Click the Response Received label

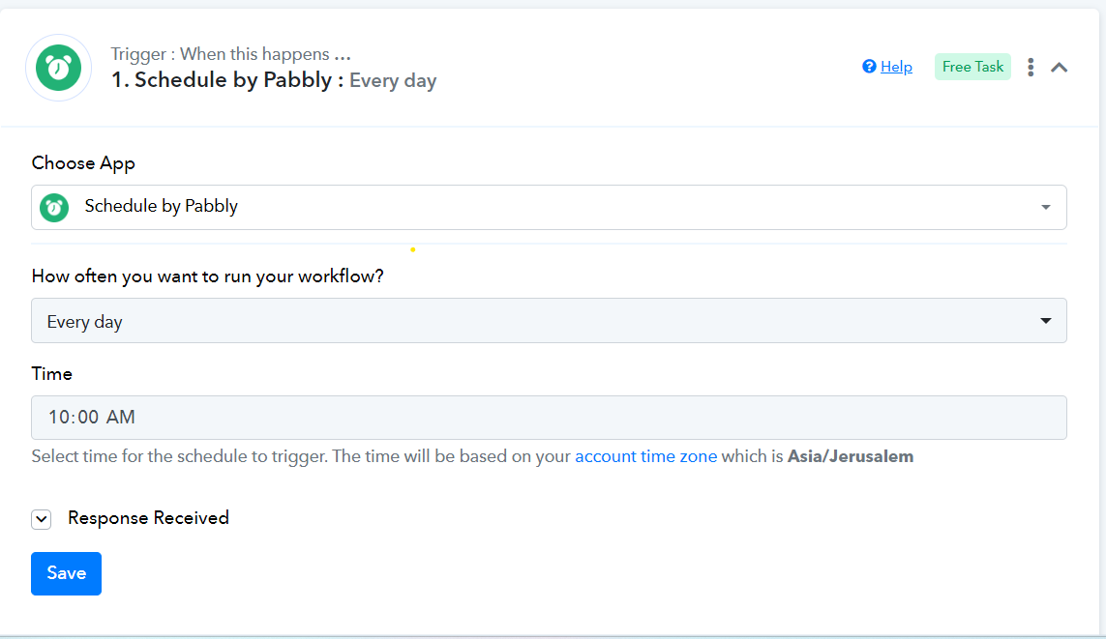[x=148, y=518]
